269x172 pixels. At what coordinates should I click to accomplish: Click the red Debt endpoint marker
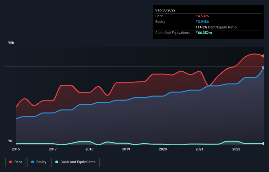[263, 56]
